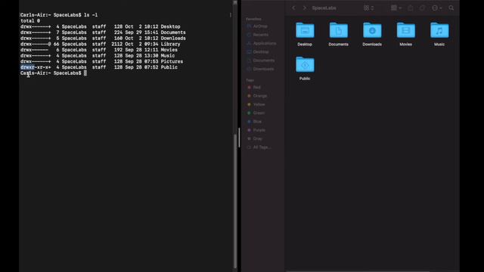
Task: Open Finder search
Action: coord(451,8)
